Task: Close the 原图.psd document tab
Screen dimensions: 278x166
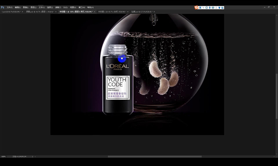Action: (56, 12)
